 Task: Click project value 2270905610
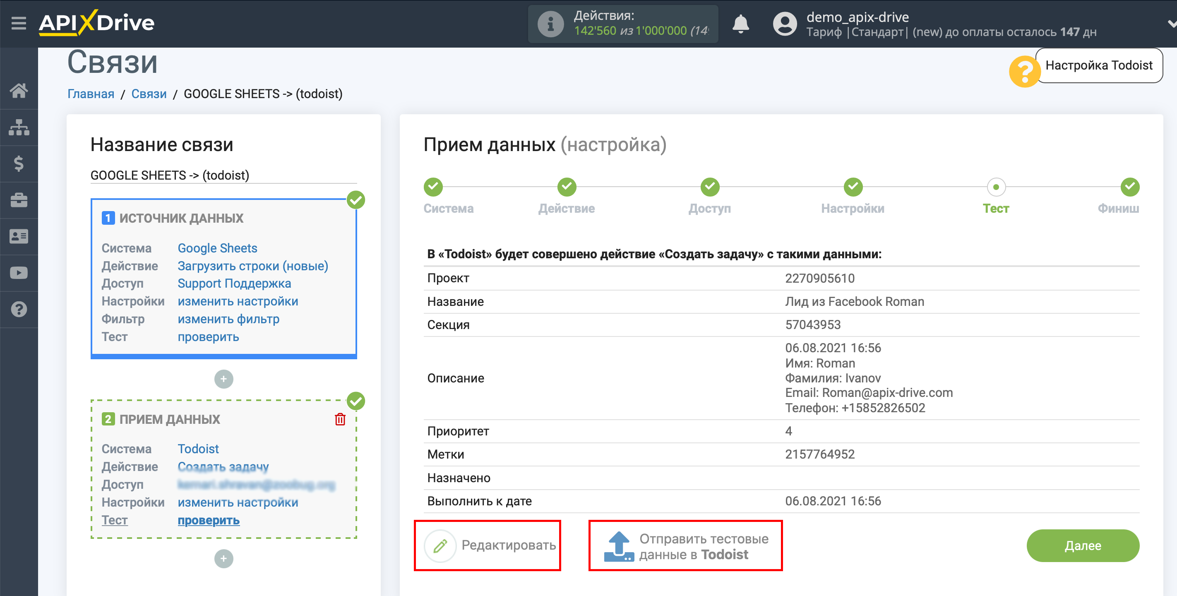coord(820,278)
